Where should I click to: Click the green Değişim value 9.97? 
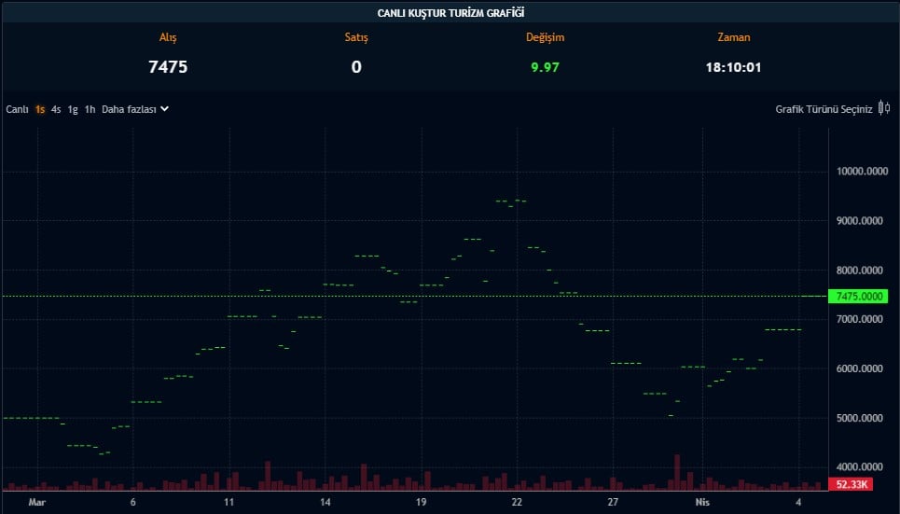(545, 67)
